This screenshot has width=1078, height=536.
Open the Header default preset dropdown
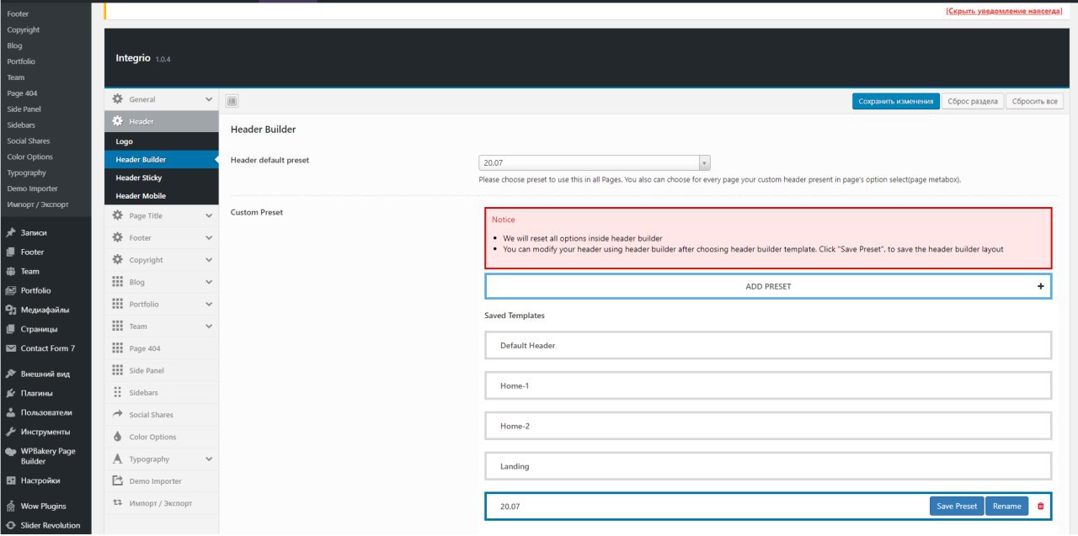595,163
